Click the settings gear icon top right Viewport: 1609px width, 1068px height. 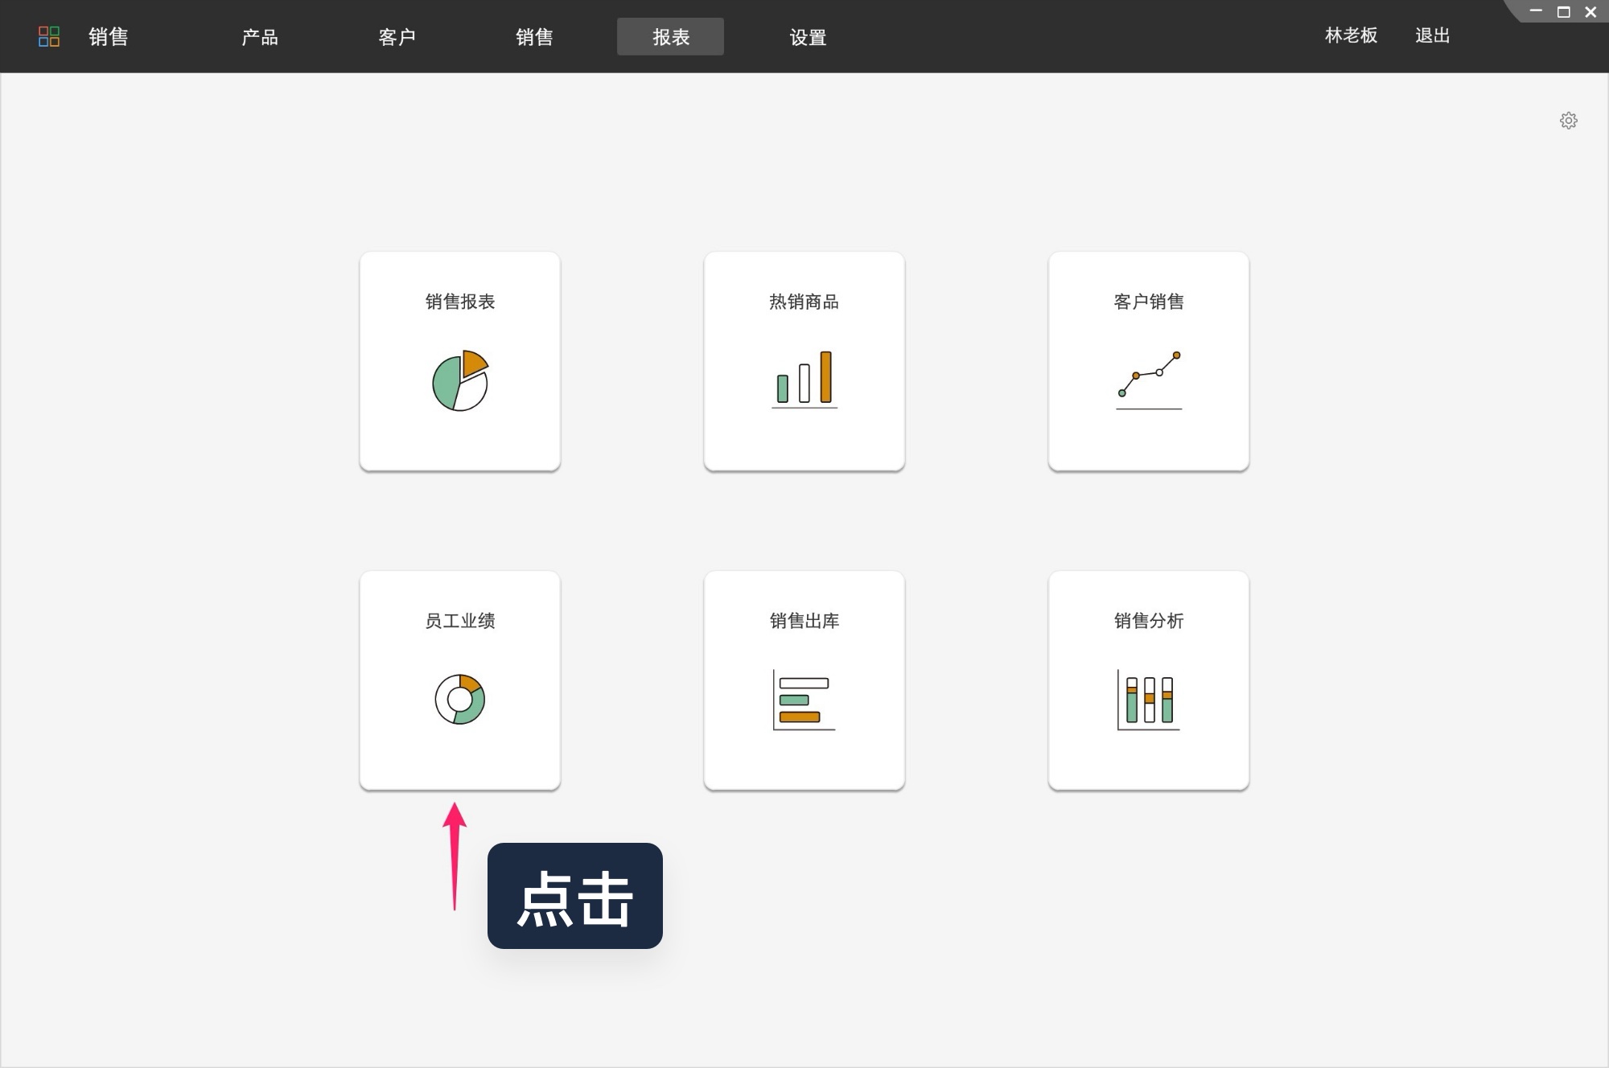point(1569,120)
